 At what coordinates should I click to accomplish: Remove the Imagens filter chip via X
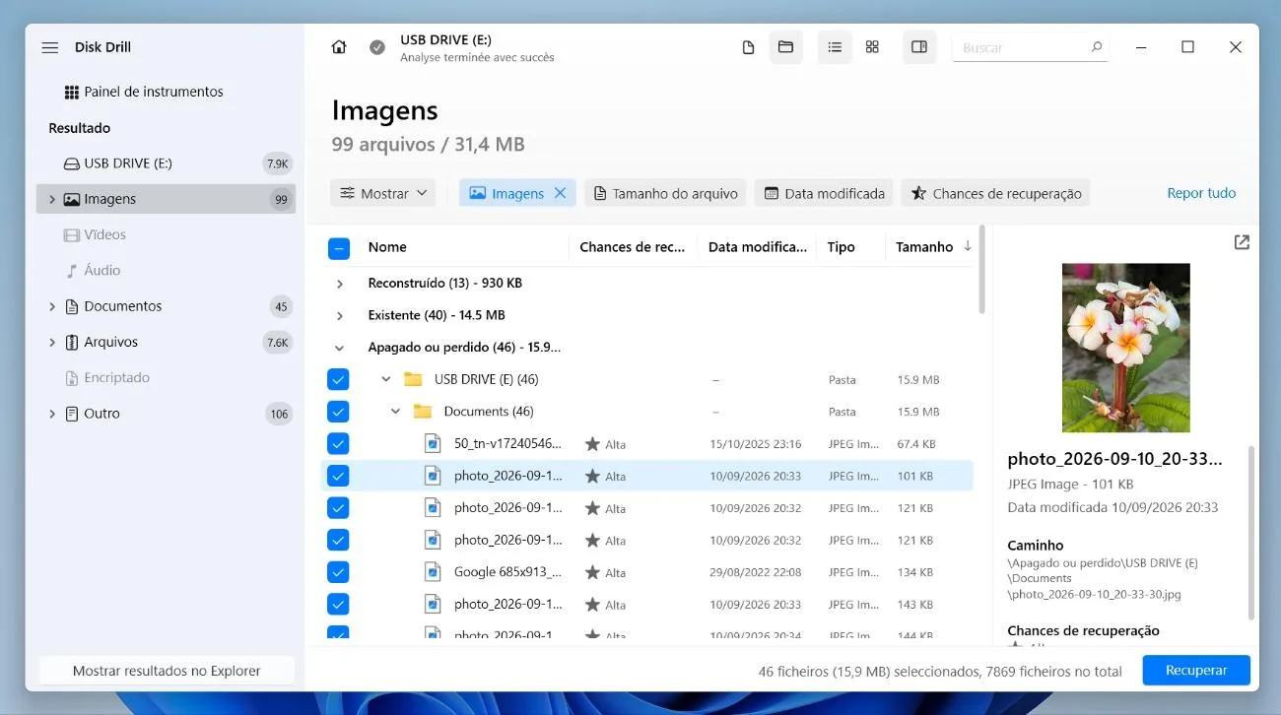(x=560, y=193)
